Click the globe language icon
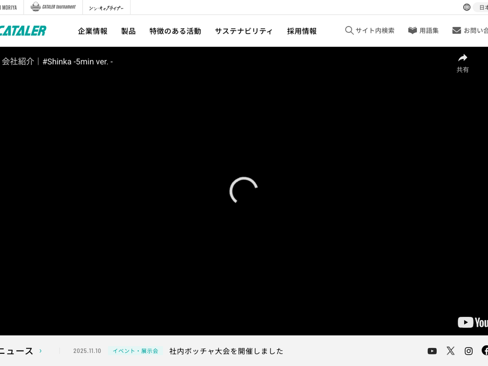This screenshot has width=488, height=366. coord(466,7)
